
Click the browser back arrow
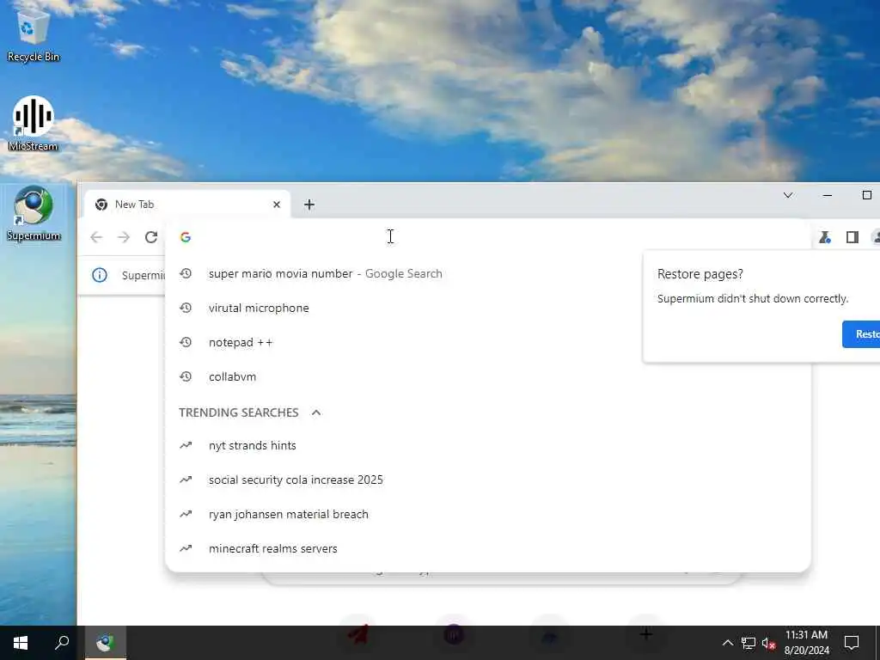coord(96,237)
